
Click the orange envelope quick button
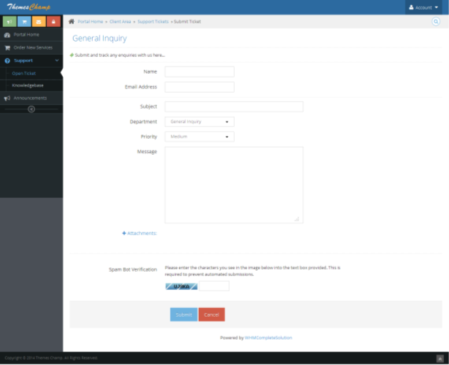(39, 21)
